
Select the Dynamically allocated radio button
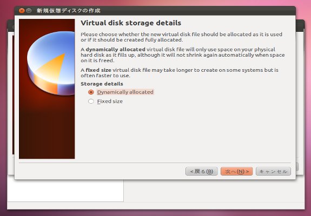pyautogui.click(x=91, y=92)
